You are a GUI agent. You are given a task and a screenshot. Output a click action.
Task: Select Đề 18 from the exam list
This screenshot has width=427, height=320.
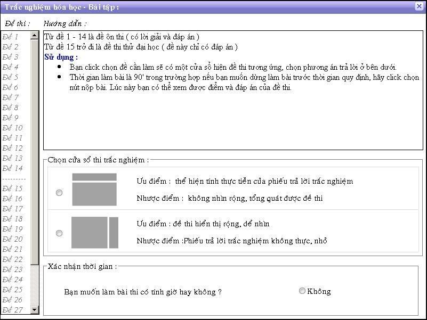[x=12, y=219]
